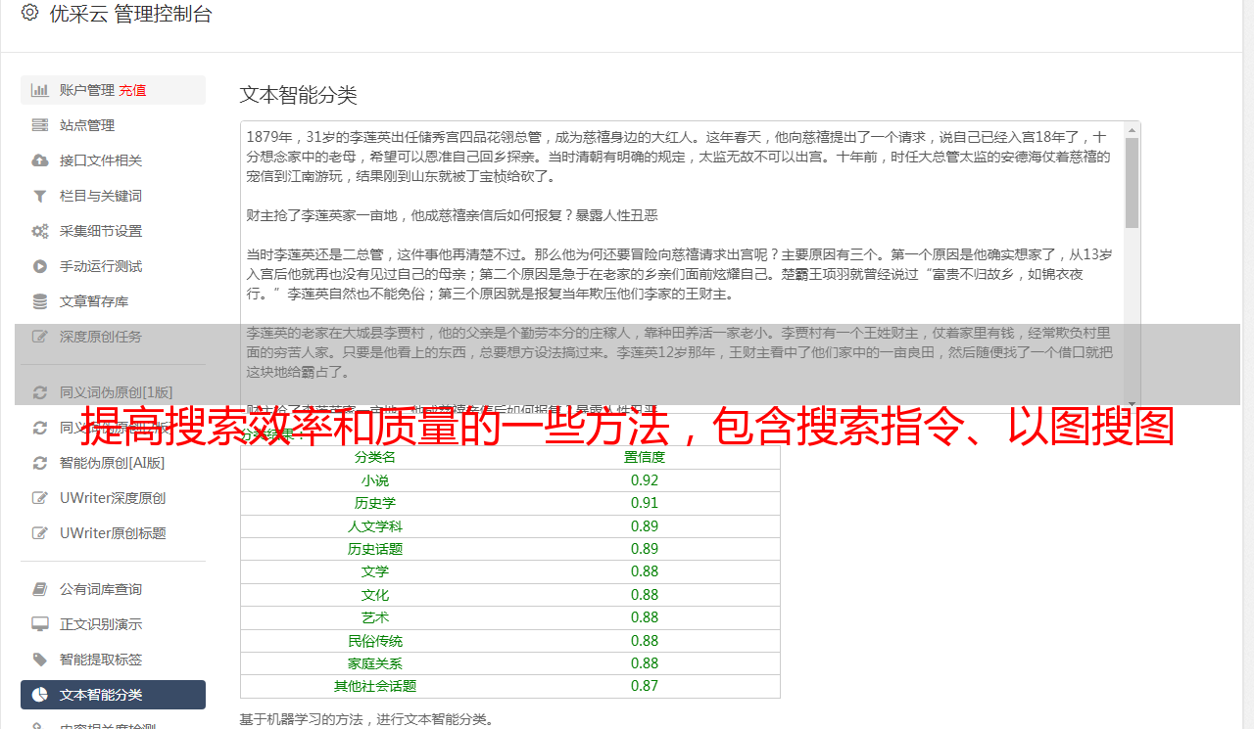This screenshot has height=729, width=1254.
Task: Click the gears icon for 采集细节设置
Action: [x=40, y=231]
